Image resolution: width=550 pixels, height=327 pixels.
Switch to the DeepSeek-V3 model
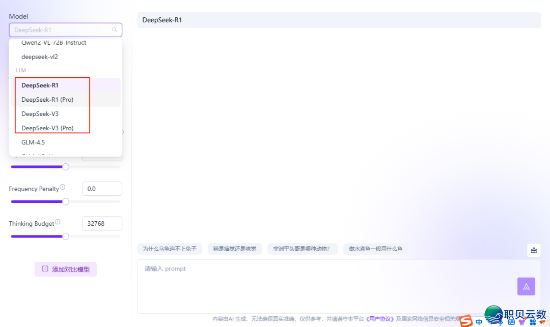pyautogui.click(x=66, y=114)
